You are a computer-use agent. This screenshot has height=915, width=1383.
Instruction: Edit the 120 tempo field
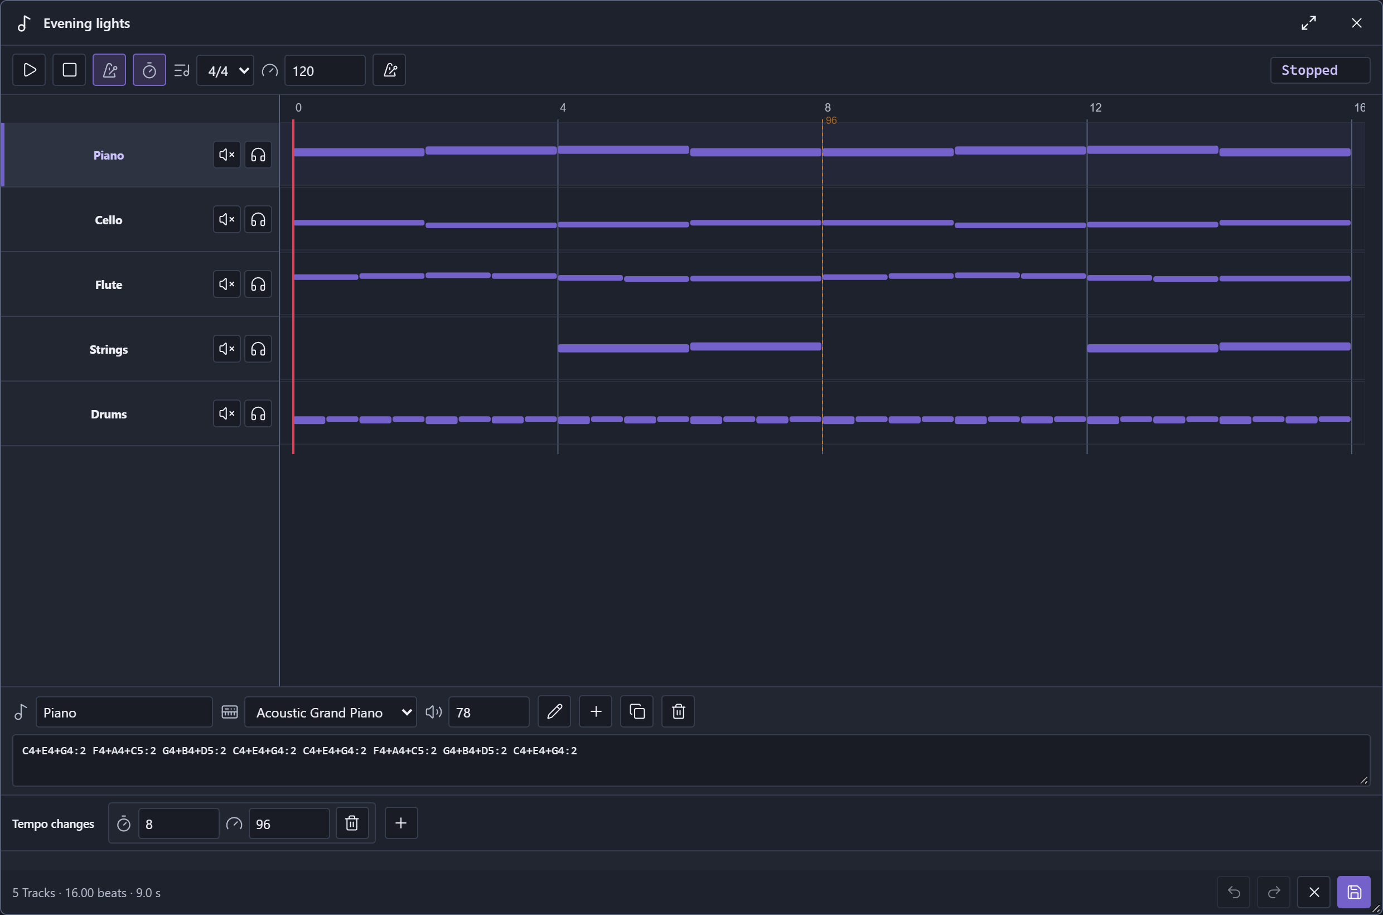click(x=325, y=71)
